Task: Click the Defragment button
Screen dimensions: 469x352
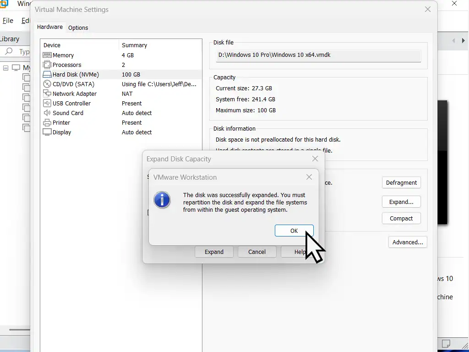Action: (401, 182)
